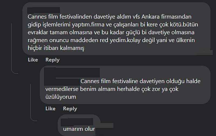
Task: Open redacted author name above first comment
Action: (43, 10)
